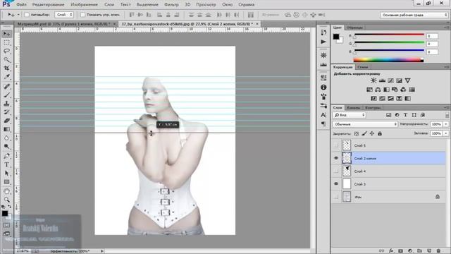Select the Gradient tool
The width and height of the screenshot is (451, 254).
pyautogui.click(x=6, y=129)
